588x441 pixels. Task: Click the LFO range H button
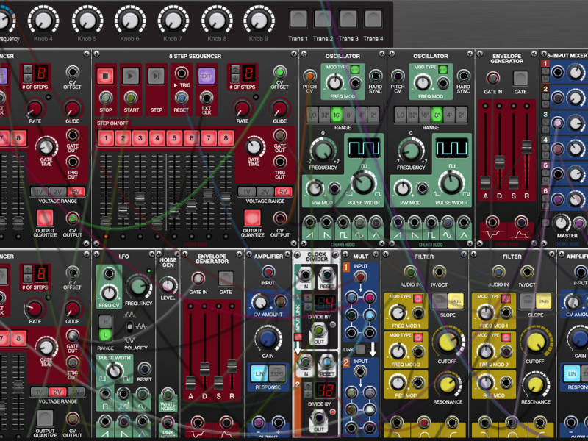tap(106, 320)
